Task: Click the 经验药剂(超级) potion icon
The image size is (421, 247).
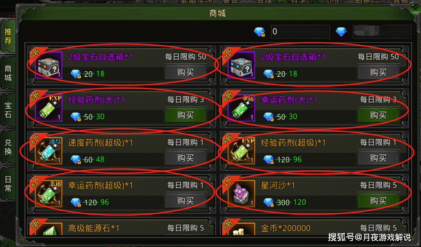Action: [x=241, y=151]
